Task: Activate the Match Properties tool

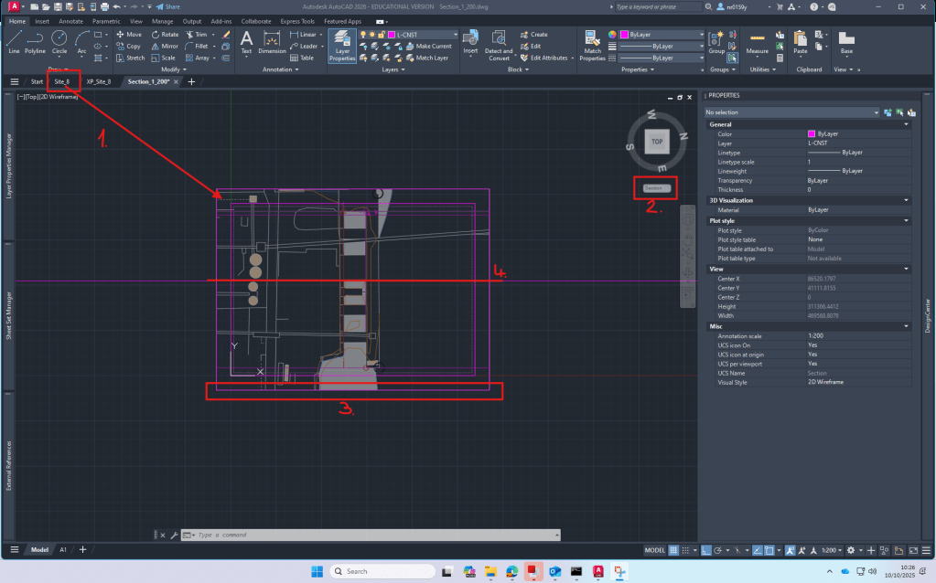Action: [592, 43]
